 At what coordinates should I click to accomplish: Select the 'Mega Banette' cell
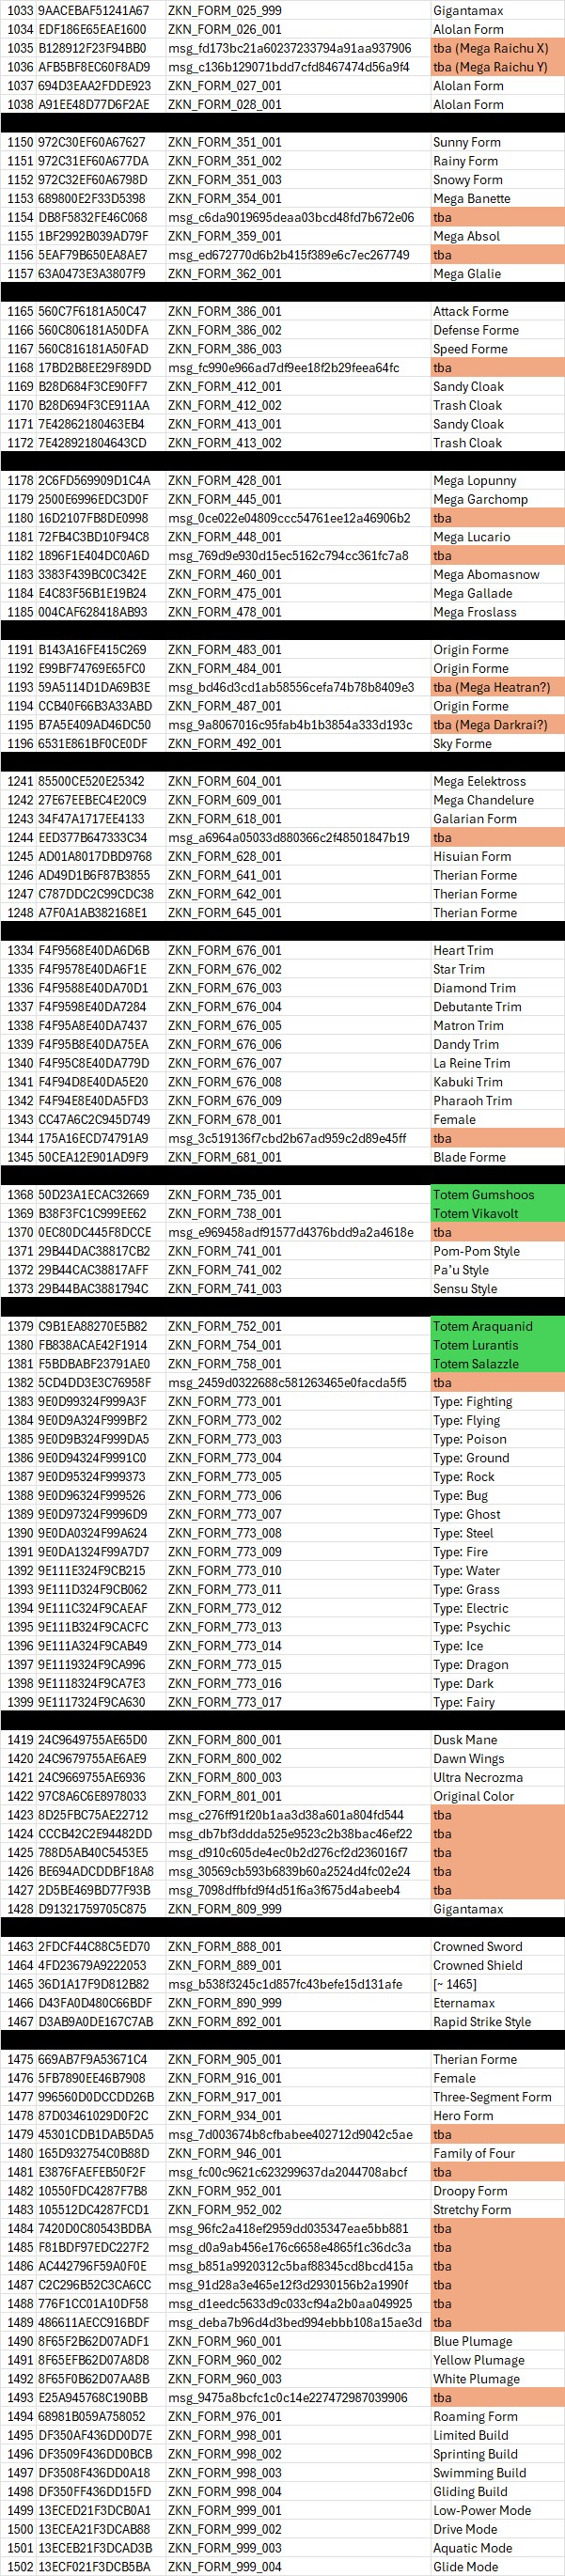click(x=471, y=198)
